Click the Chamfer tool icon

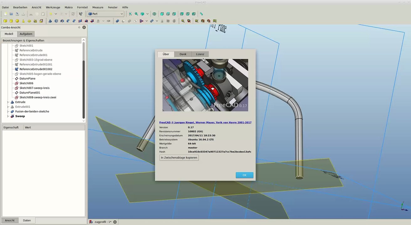coord(74,21)
